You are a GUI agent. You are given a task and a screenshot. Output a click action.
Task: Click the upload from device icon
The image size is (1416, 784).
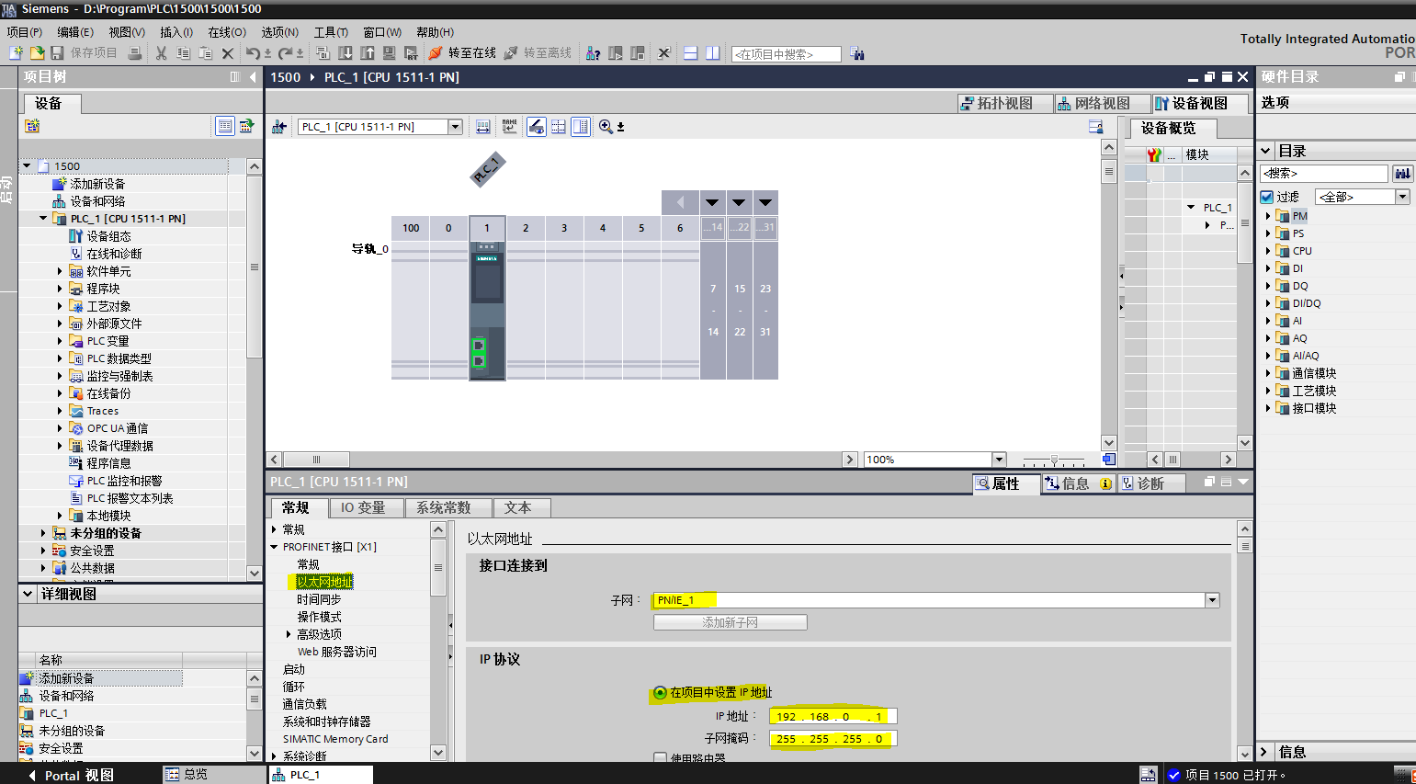tap(367, 53)
